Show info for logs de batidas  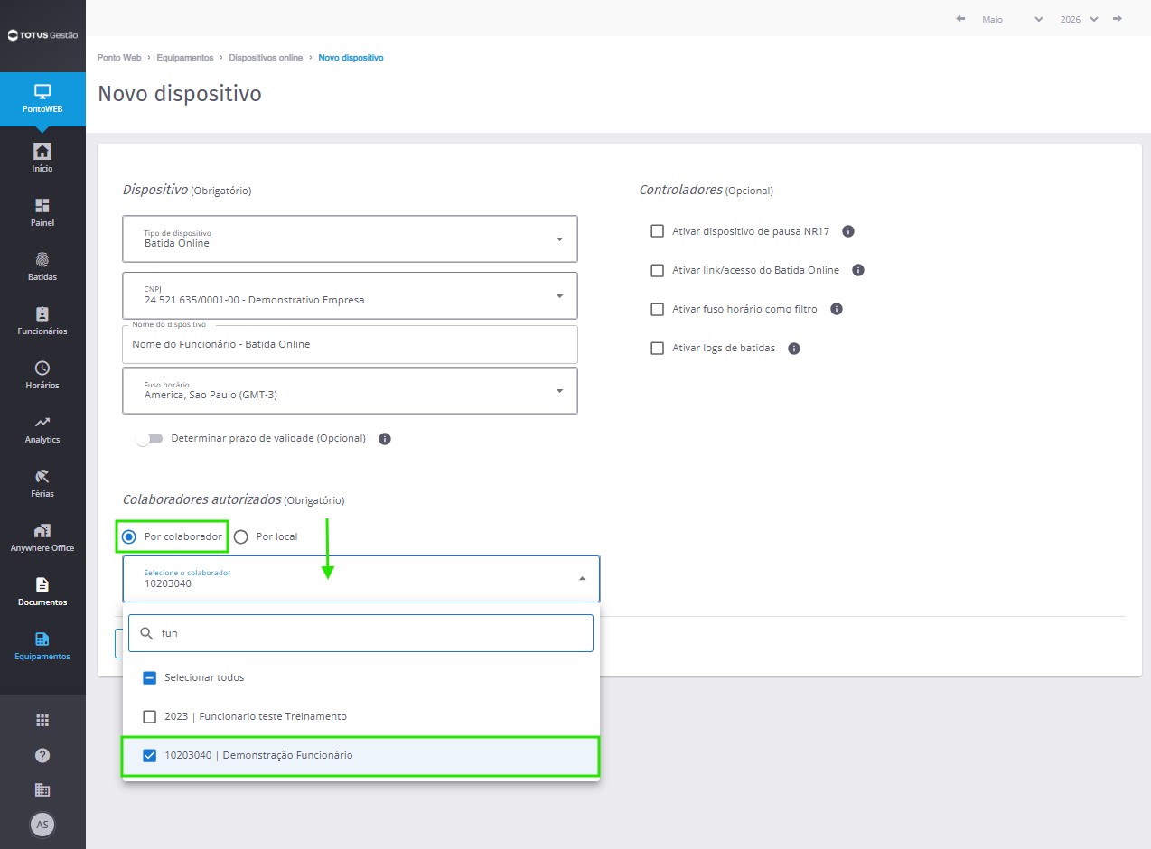tap(794, 348)
